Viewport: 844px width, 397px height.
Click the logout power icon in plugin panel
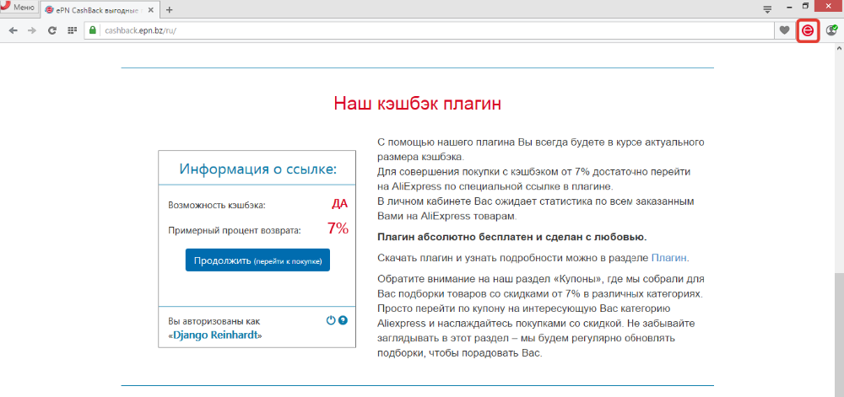[331, 320]
